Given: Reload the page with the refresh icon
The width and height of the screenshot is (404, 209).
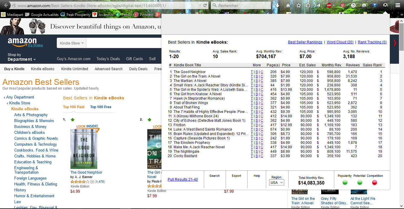Looking at the screenshot, I should 205,5.
